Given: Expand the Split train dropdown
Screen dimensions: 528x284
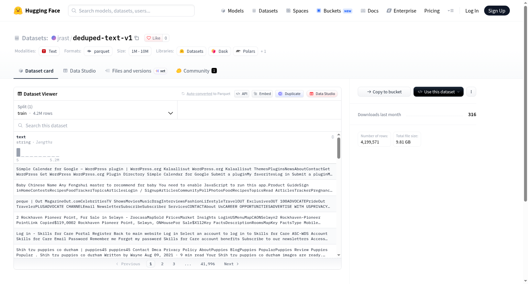Looking at the screenshot, I should click(95, 110).
